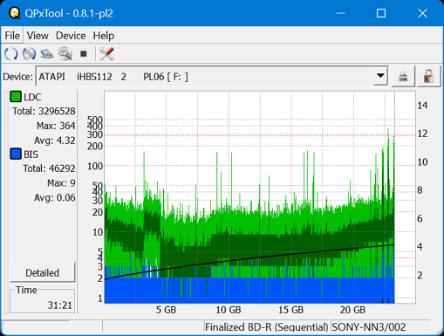
Task: Click the QPxTool application title icon
Action: (14, 13)
